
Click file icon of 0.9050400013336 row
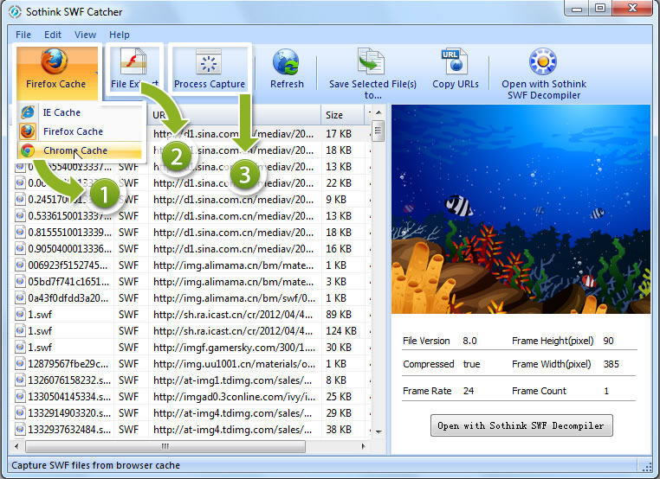(20, 248)
